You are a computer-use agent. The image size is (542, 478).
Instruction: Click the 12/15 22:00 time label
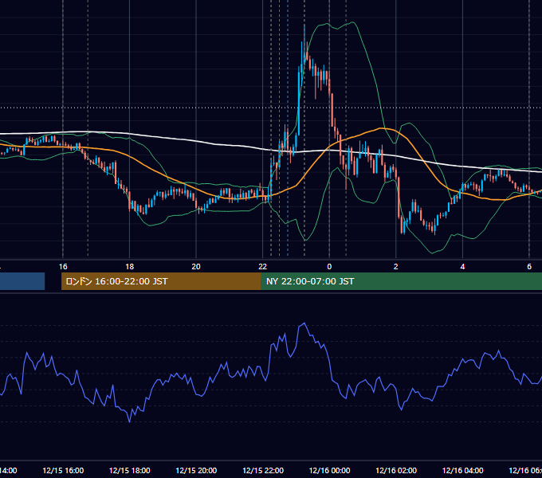pos(263,470)
